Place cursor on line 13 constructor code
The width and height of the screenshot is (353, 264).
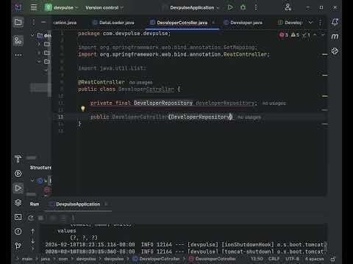(x=161, y=117)
